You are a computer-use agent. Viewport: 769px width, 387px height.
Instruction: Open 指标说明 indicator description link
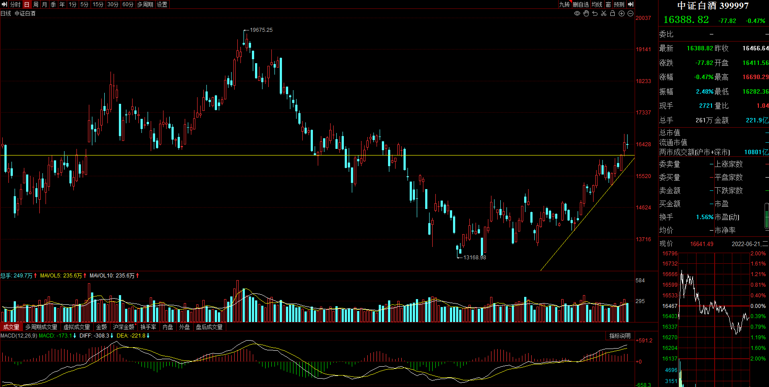pyautogui.click(x=620, y=336)
